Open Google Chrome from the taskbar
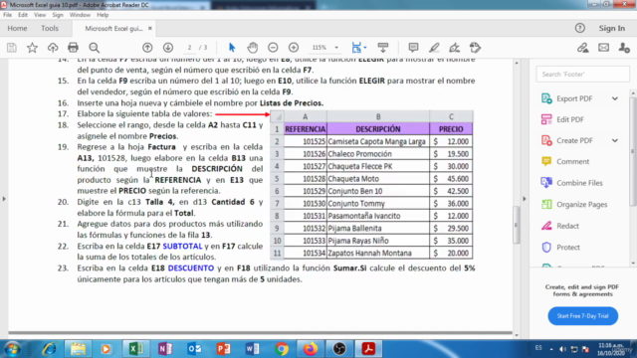The width and height of the screenshot is (637, 358). (282, 349)
